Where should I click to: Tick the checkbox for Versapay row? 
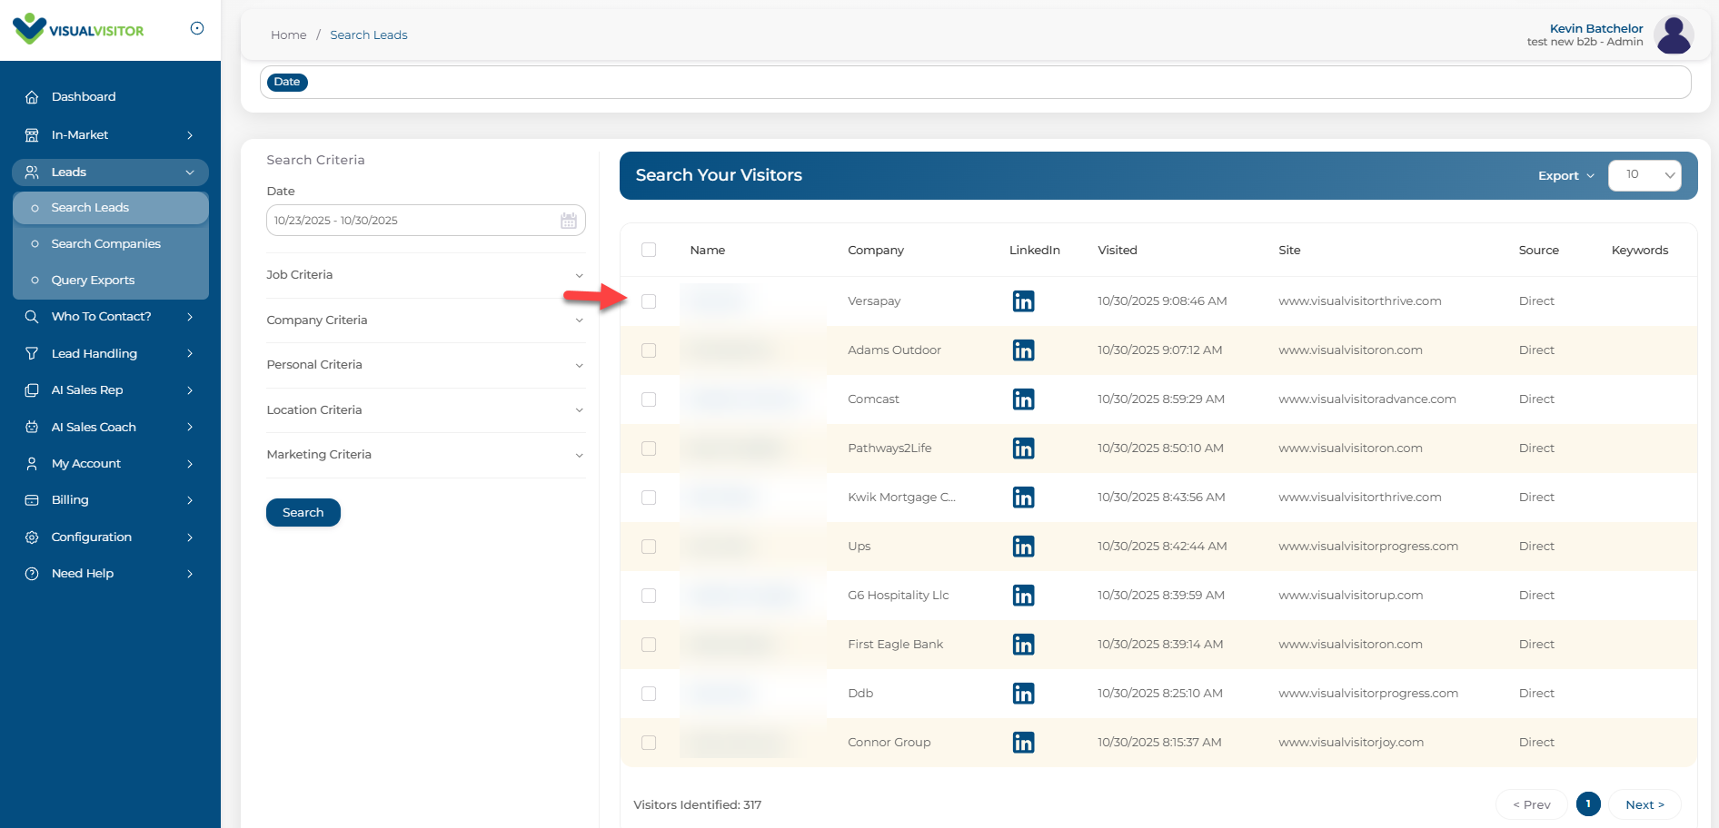pyautogui.click(x=649, y=301)
